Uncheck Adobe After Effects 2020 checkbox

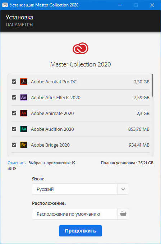click(14, 97)
